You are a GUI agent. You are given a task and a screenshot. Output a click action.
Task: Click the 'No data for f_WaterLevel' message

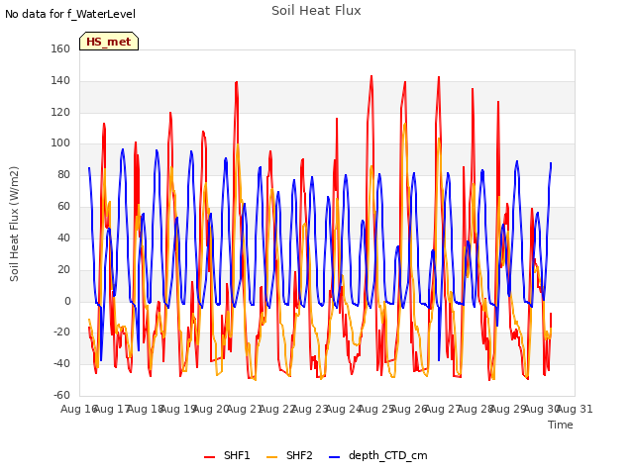coord(70,14)
